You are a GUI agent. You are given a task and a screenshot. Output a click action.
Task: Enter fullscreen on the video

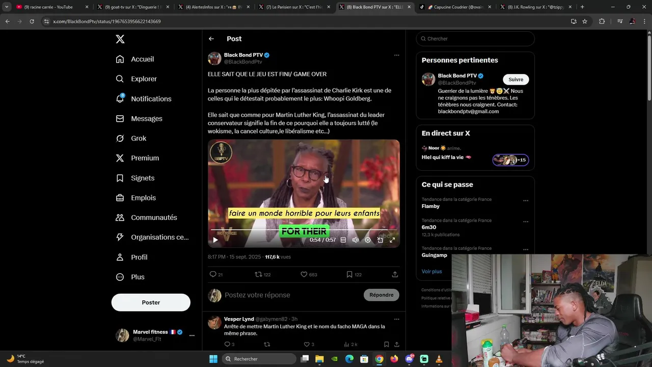pyautogui.click(x=392, y=240)
